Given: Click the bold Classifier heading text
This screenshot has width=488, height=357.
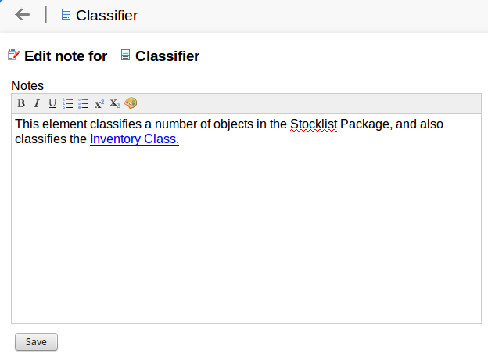Looking at the screenshot, I should point(167,56).
